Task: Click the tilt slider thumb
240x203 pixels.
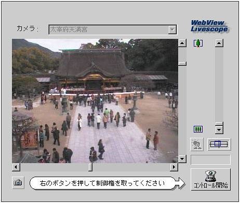Action: tap(182, 64)
